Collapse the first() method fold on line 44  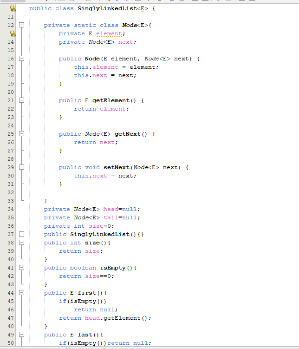(x=21, y=293)
